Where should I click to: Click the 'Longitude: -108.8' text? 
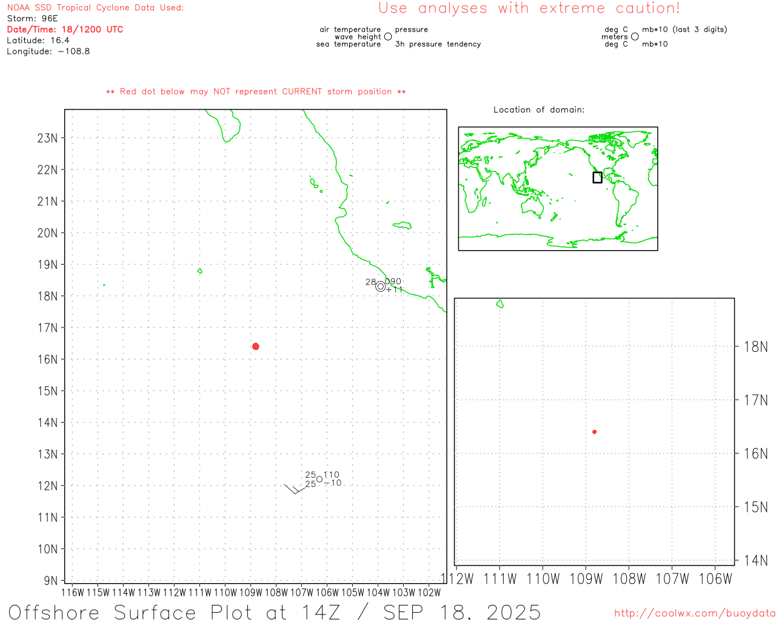tap(48, 51)
